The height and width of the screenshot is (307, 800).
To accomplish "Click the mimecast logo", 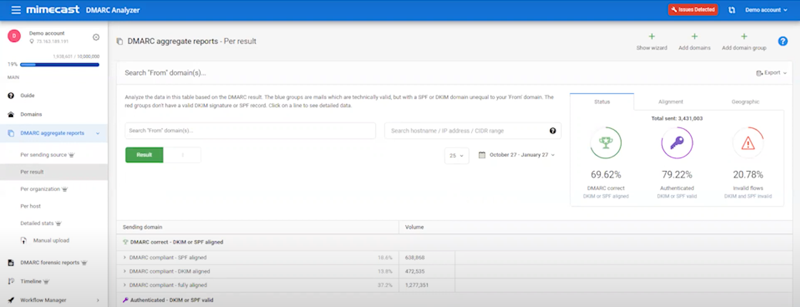I will [53, 10].
